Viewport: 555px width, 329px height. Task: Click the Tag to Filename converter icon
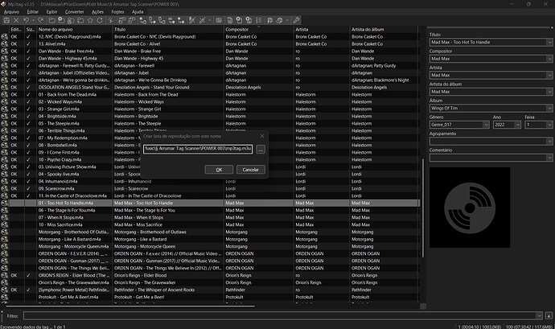pyautogui.click(x=142, y=20)
